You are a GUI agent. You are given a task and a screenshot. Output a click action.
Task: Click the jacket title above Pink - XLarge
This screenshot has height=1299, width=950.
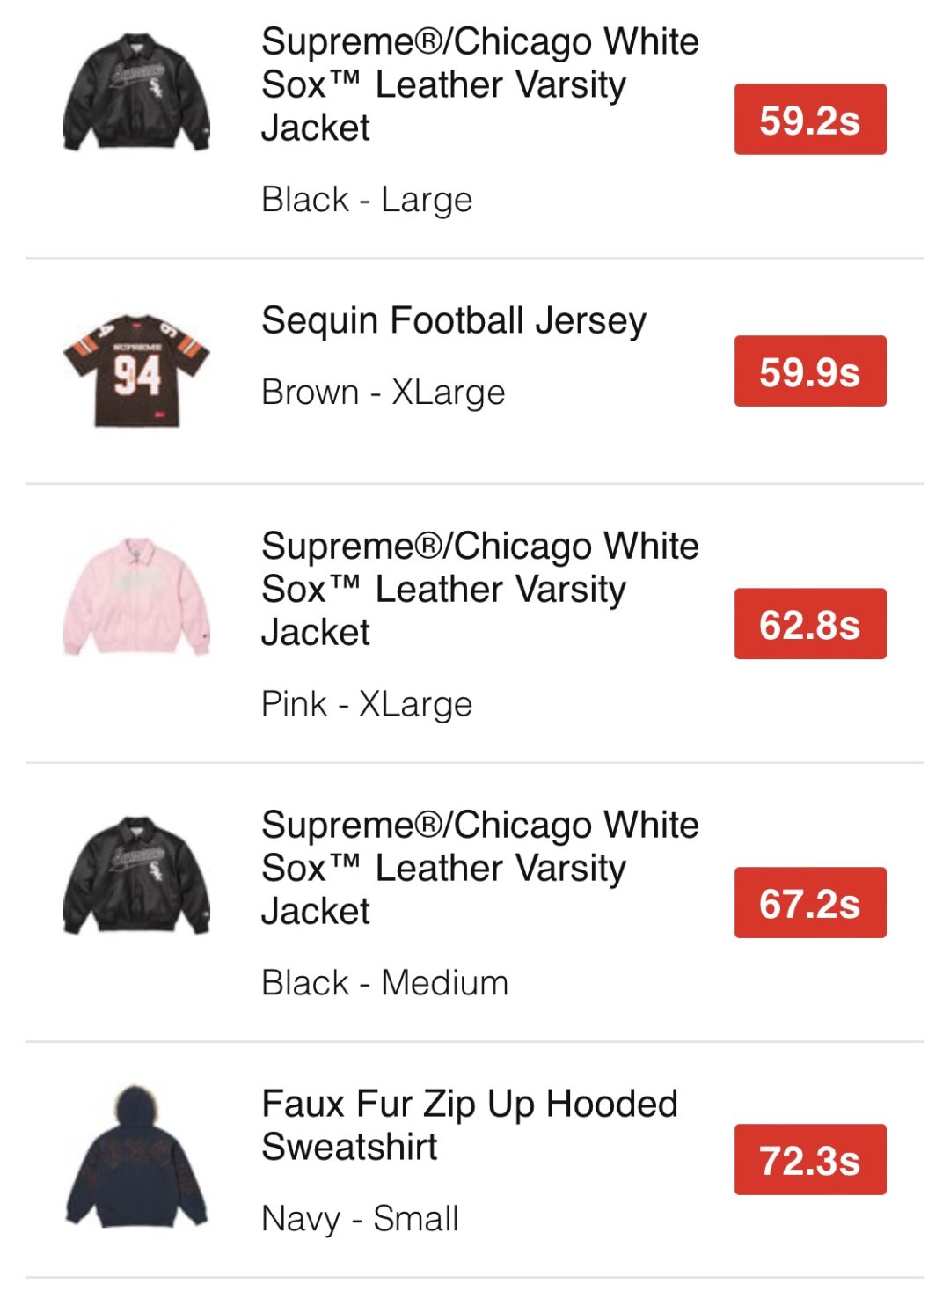pyautogui.click(x=479, y=589)
